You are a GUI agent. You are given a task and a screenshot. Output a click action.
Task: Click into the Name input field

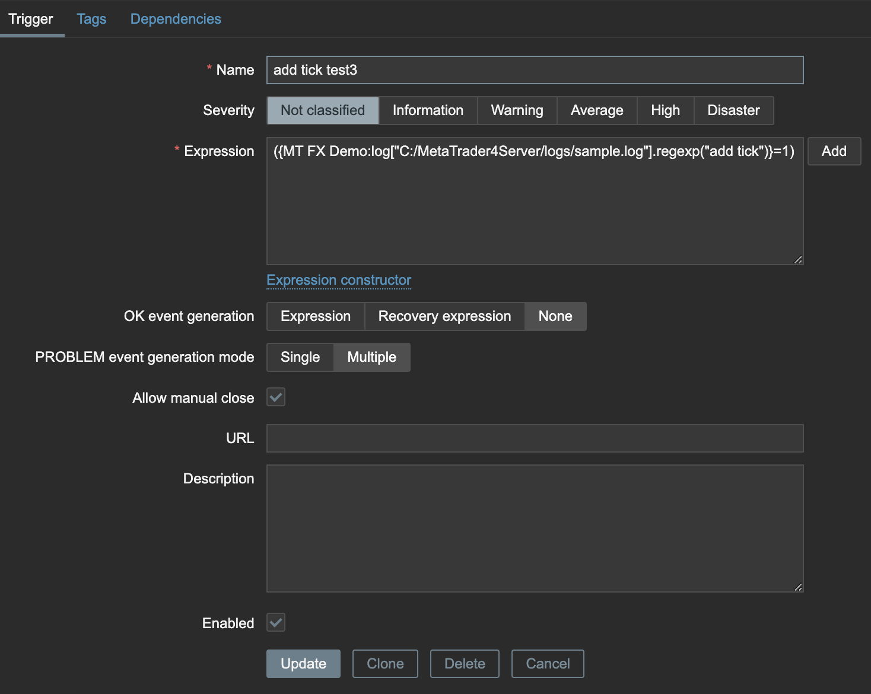pos(535,70)
